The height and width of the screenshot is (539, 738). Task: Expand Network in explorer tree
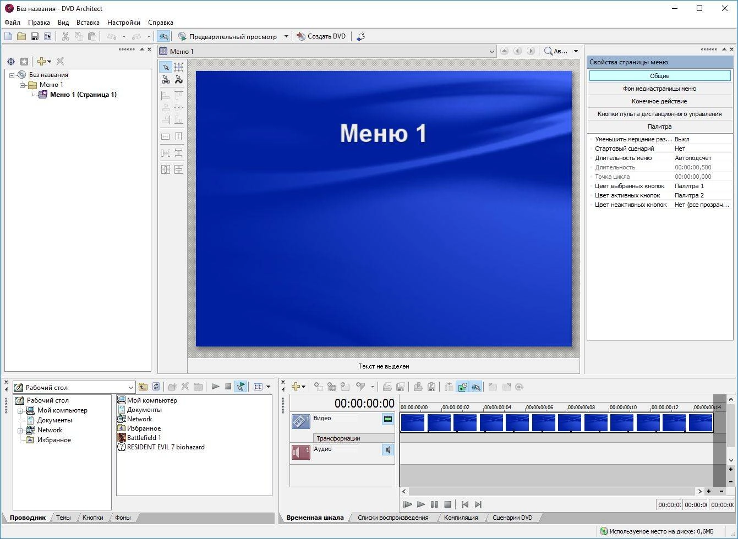pyautogui.click(x=20, y=430)
